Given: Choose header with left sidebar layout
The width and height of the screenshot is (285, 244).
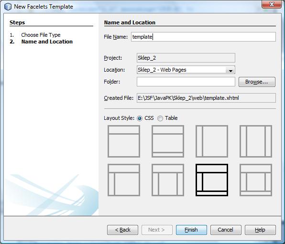Looking at the screenshot, I should coord(124,180).
